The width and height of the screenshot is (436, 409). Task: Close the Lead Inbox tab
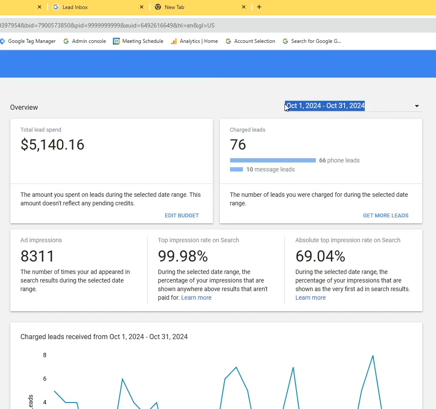click(142, 7)
